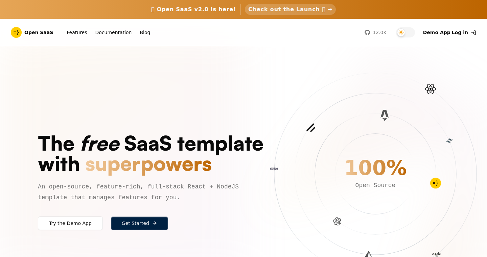Toggle the light/dark theme switch

coord(405,32)
